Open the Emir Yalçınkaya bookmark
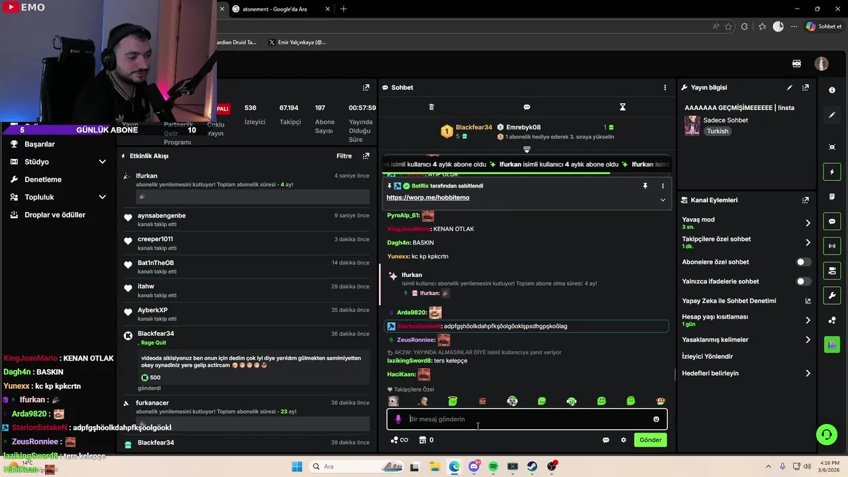This screenshot has height=477, width=848. pos(297,42)
